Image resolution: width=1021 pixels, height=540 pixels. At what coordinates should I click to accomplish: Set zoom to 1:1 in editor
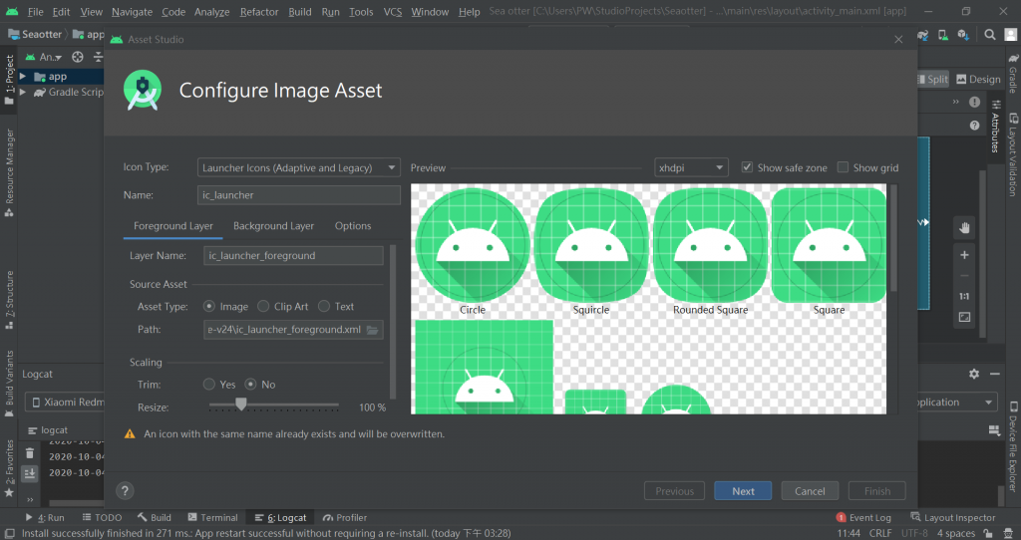[x=964, y=296]
